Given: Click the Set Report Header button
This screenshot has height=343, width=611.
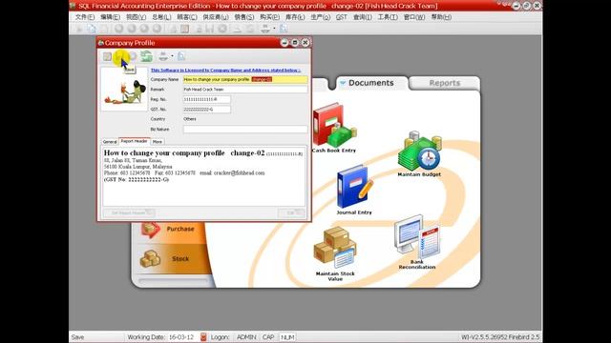Looking at the screenshot, I should [x=129, y=212].
